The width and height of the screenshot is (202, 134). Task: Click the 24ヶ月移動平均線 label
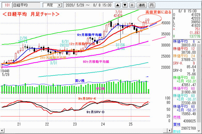(53, 58)
